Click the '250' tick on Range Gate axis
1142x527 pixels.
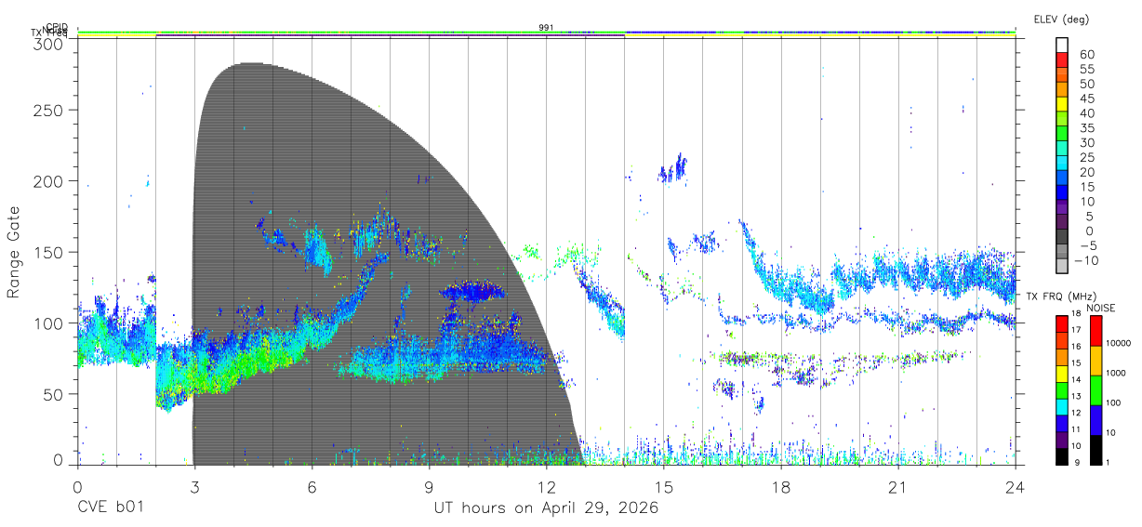pyautogui.click(x=48, y=110)
